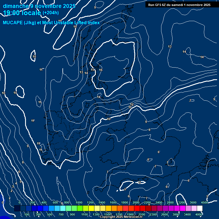Click the contour label 15 beside the 16
Image resolution: width=219 pixels, height=219 pixels.
(x=93, y=70)
